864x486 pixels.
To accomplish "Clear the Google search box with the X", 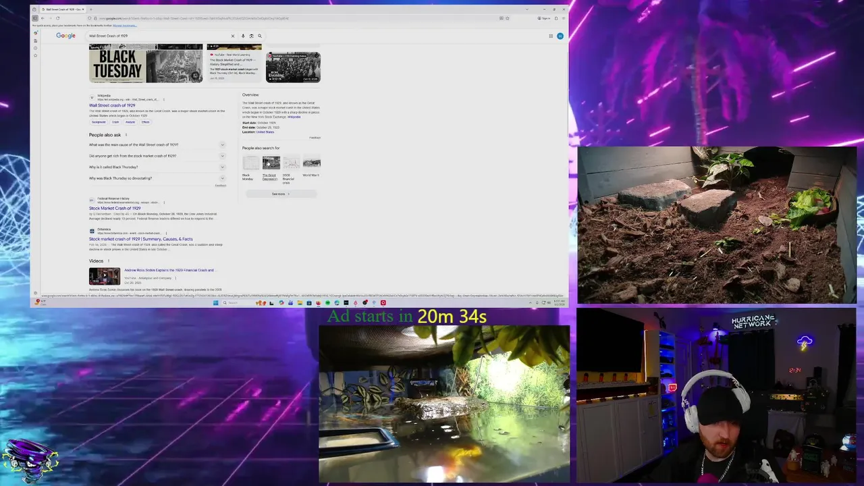I will point(233,36).
